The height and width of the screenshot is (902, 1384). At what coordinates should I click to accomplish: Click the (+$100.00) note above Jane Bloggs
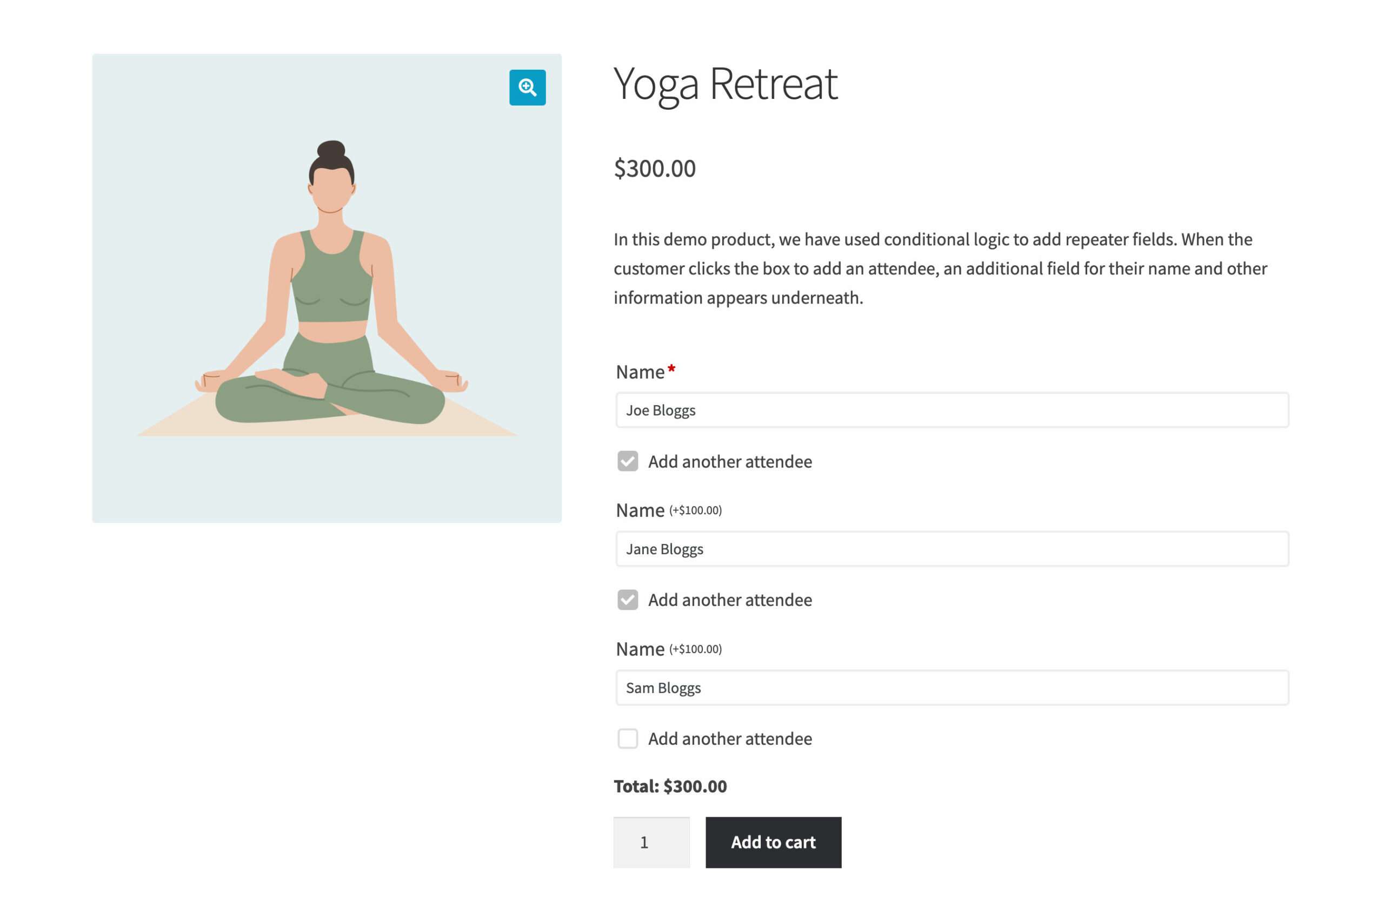point(695,510)
